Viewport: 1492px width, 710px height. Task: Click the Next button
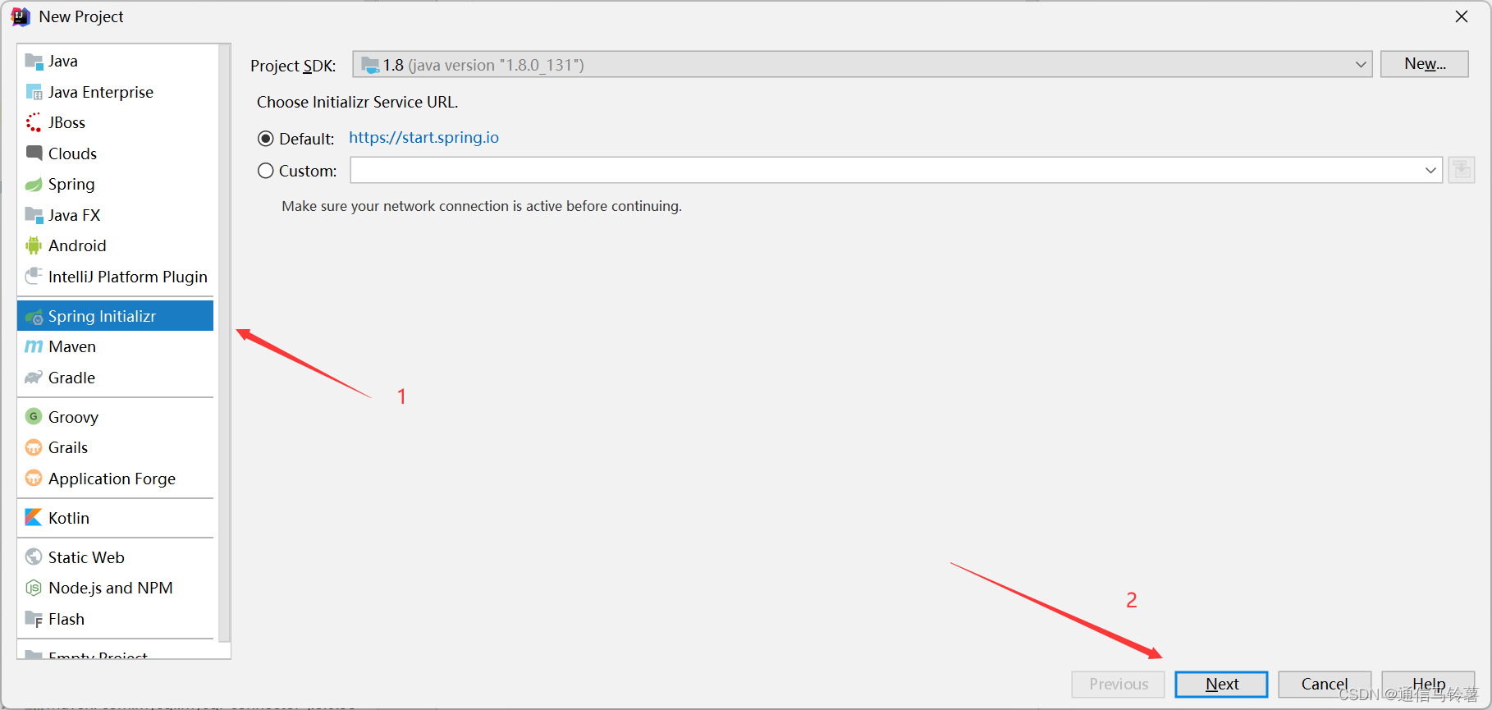coord(1221,684)
